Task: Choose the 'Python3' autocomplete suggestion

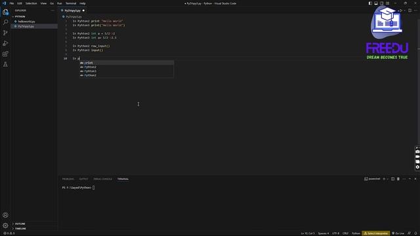Action: click(127, 71)
